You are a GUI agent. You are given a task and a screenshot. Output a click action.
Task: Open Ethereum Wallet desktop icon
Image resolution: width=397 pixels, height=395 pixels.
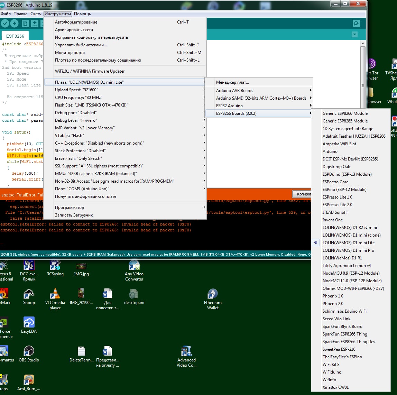pos(213,299)
